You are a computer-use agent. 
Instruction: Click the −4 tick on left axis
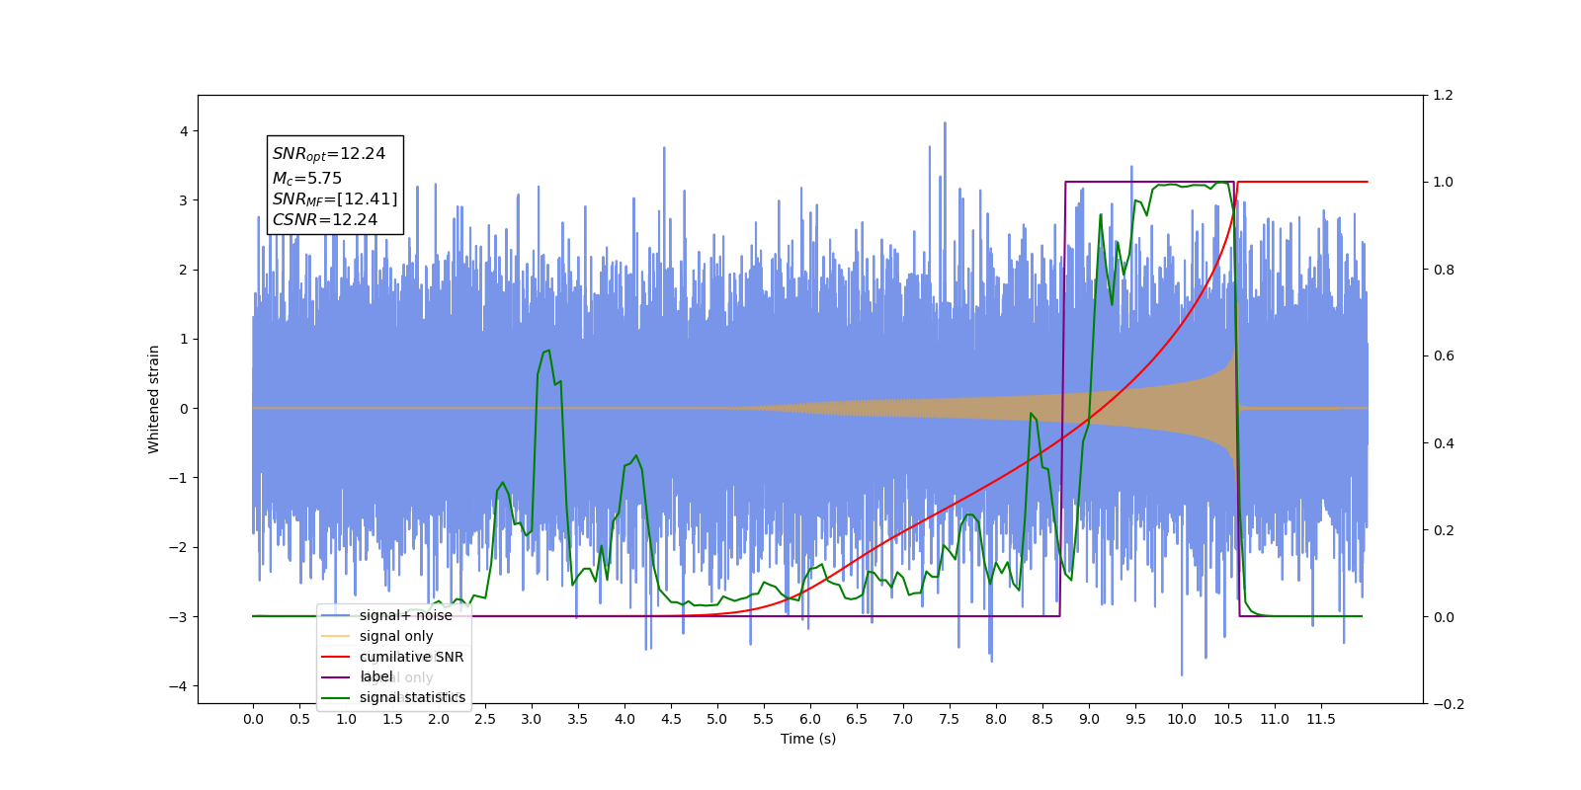(x=179, y=686)
